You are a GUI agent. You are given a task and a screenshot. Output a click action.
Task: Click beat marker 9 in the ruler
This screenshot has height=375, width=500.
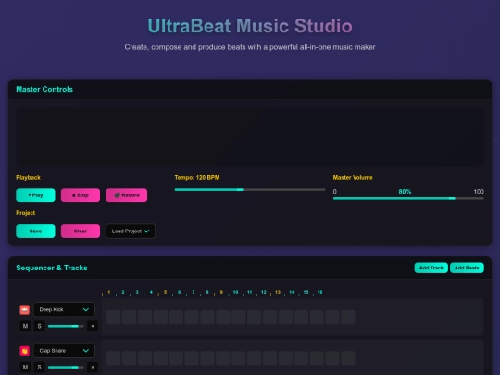click(221, 292)
